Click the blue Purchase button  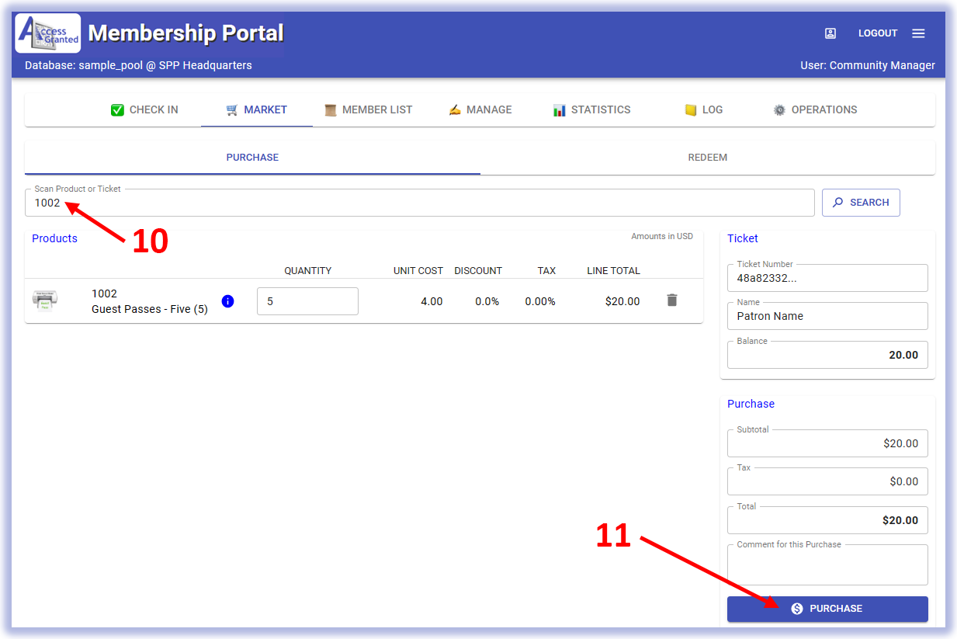point(827,609)
